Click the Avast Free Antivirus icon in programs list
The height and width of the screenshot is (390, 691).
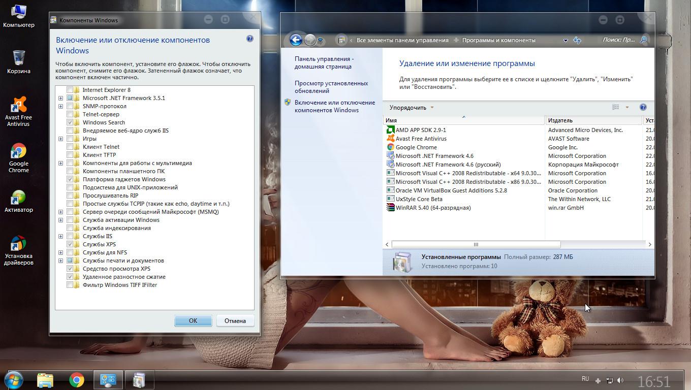(390, 139)
